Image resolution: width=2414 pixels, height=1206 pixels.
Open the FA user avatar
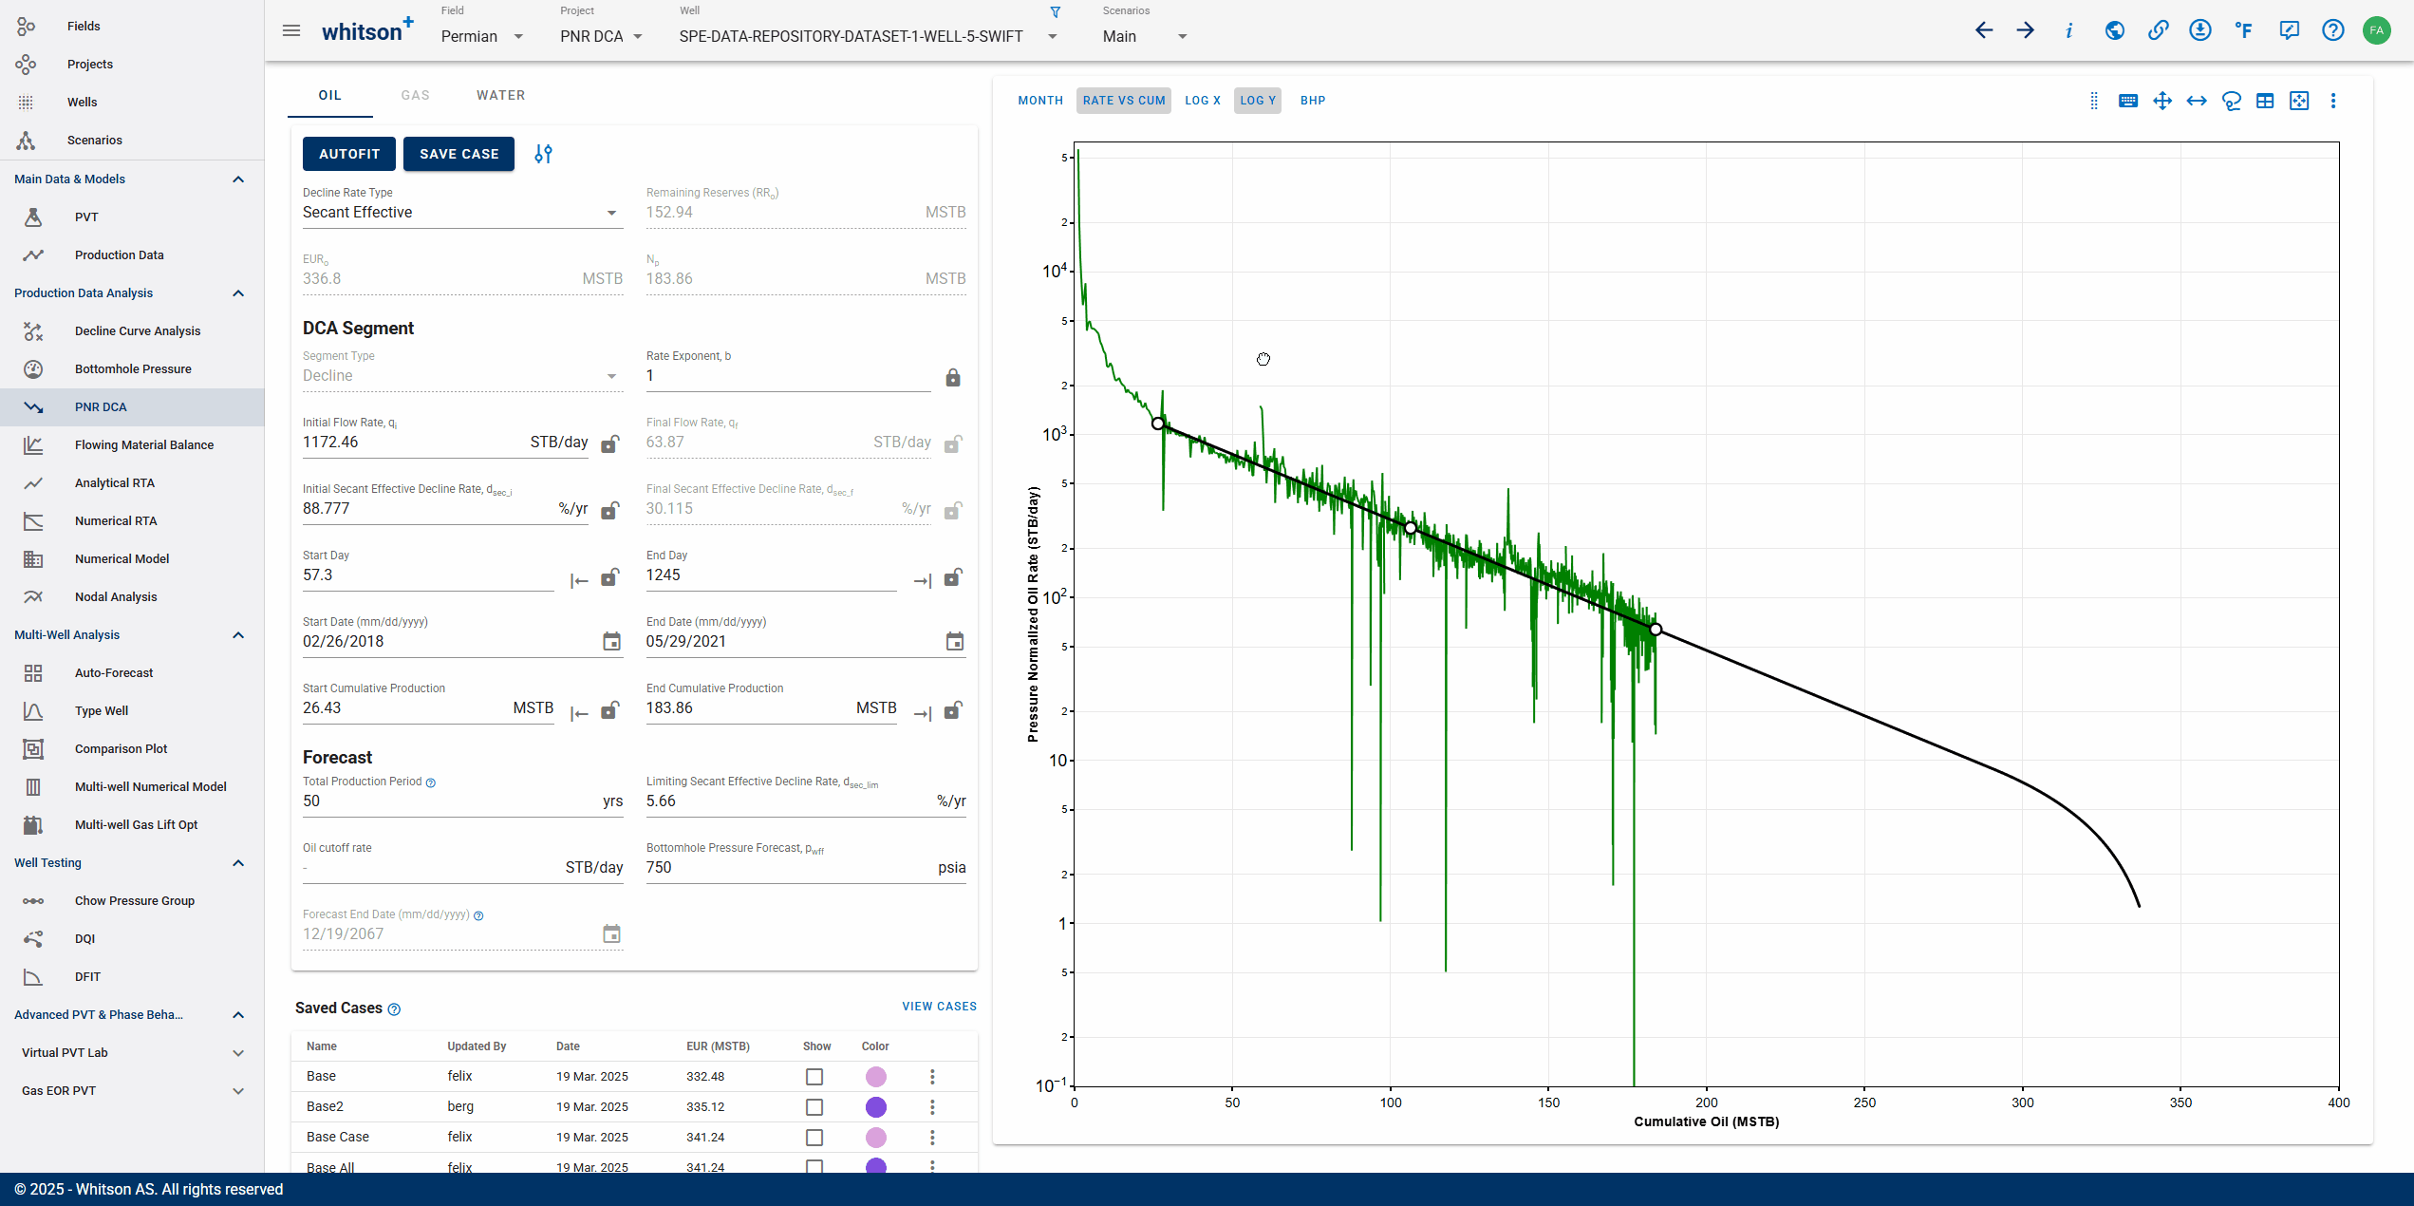2376,30
